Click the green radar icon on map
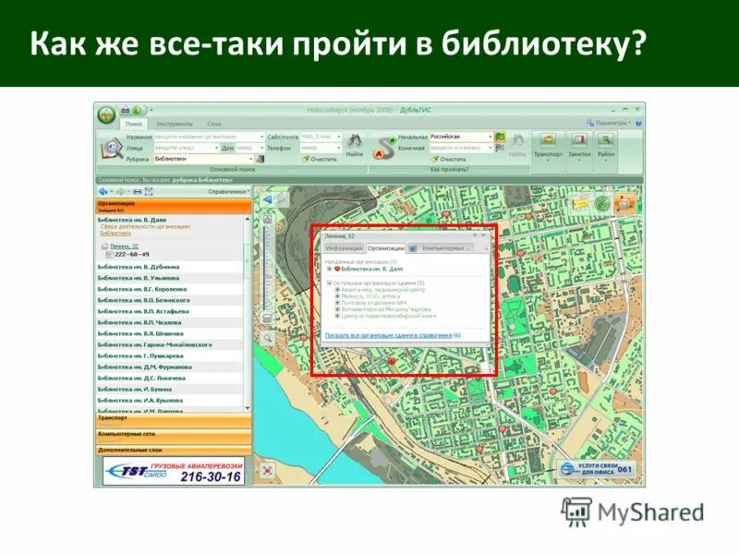This screenshot has width=739, height=554. click(x=602, y=204)
